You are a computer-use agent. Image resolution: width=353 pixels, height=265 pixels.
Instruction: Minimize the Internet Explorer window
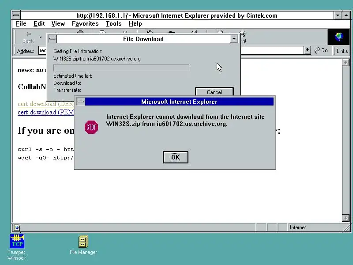tap(338, 15)
